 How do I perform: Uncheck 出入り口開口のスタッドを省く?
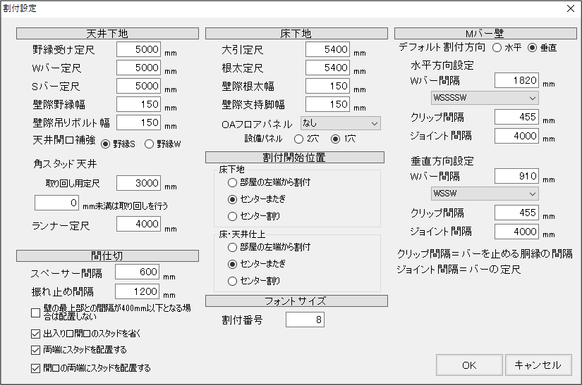(36, 334)
